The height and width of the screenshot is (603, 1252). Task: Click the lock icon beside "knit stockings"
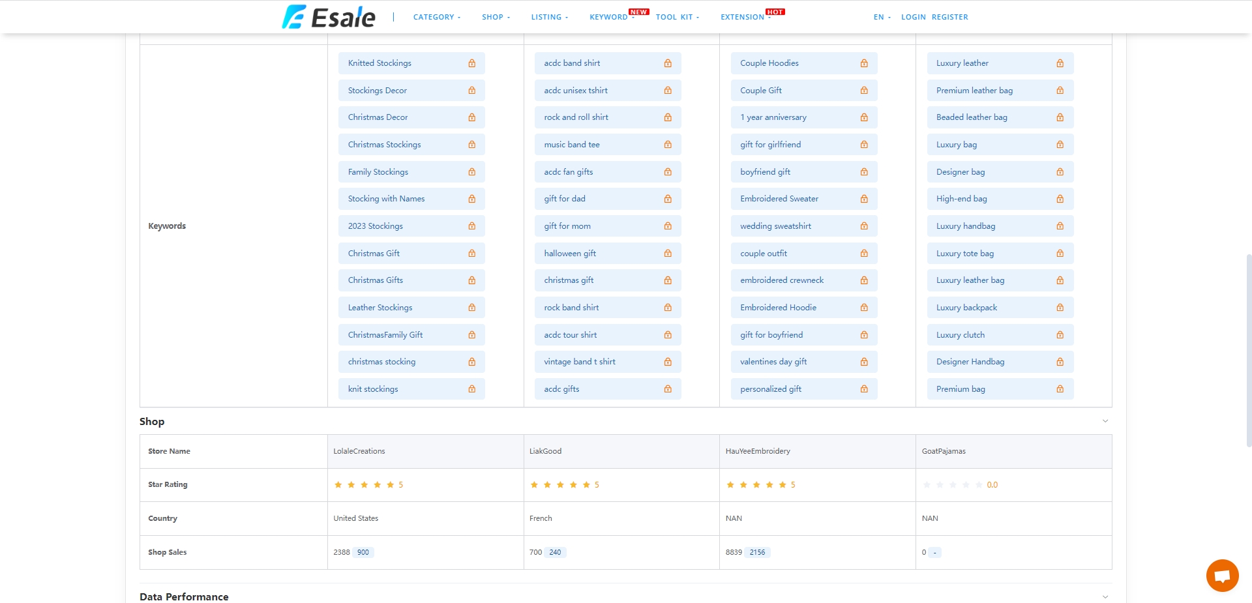tap(471, 389)
